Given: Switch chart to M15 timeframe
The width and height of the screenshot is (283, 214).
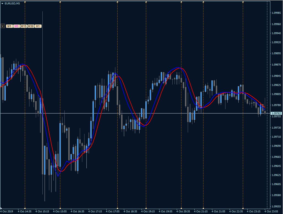Looking at the screenshot, I should pyautogui.click(x=24, y=26).
